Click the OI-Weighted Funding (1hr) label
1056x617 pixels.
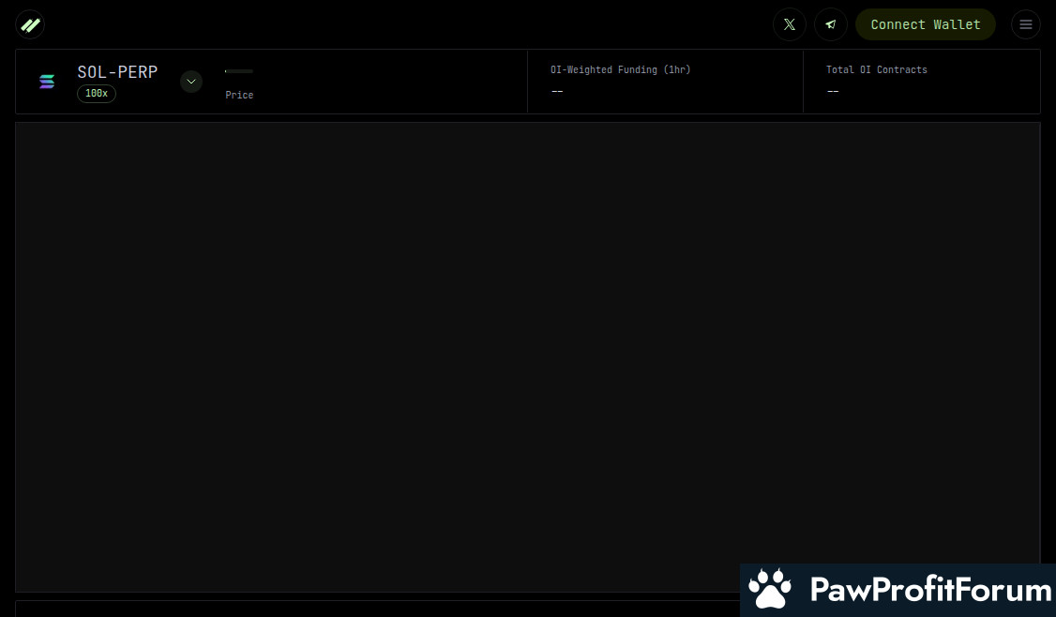[620, 69]
